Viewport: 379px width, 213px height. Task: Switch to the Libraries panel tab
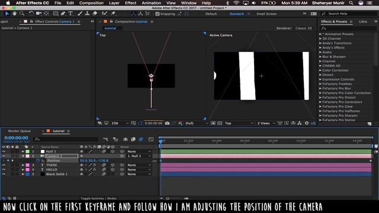[x=363, y=21]
